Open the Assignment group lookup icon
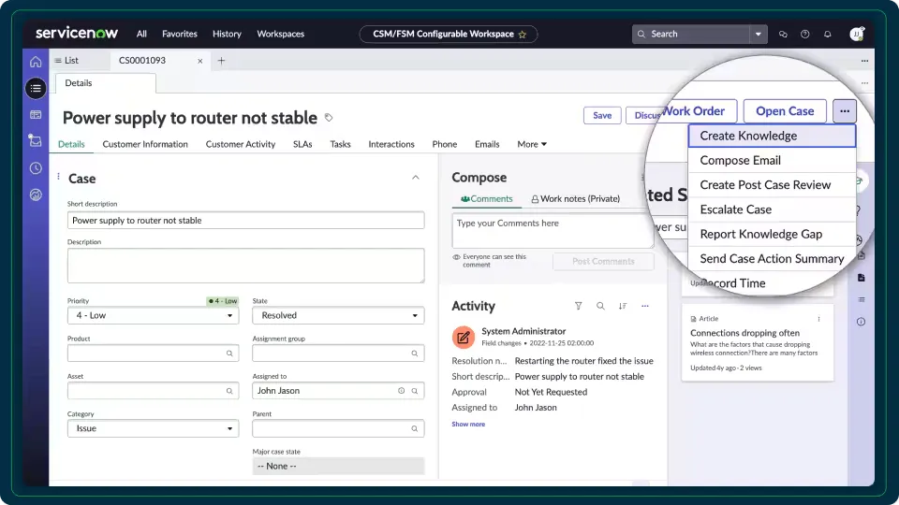This screenshot has width=899, height=505. (x=415, y=353)
